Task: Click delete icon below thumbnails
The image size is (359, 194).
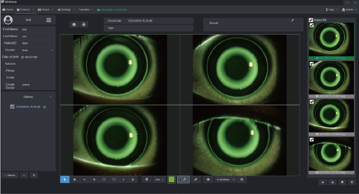Action: (x=352, y=182)
